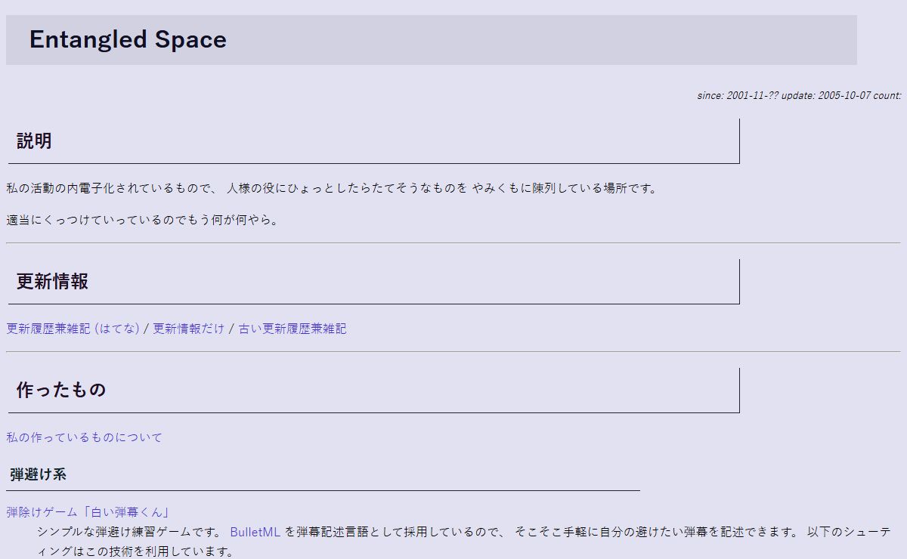907x559 pixels.
Task: Follow the BulletML link
Action: [x=255, y=532]
